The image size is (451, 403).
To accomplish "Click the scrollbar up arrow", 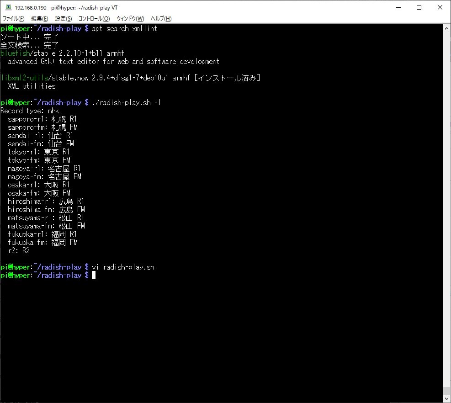I will click(x=446, y=28).
